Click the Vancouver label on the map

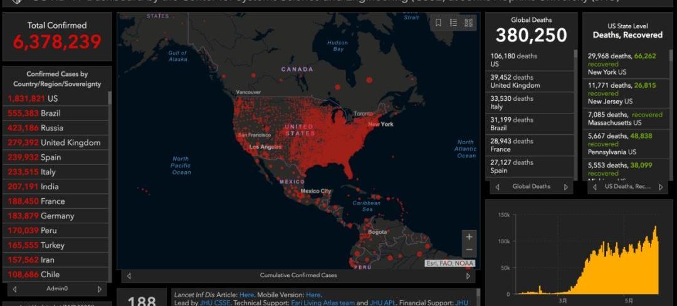tap(248, 92)
